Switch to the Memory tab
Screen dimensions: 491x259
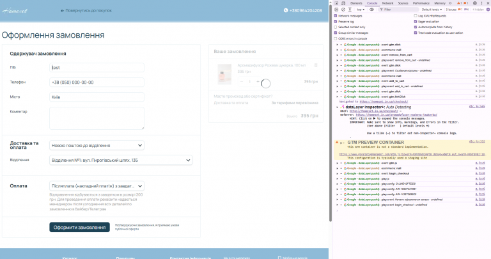pos(440,3)
